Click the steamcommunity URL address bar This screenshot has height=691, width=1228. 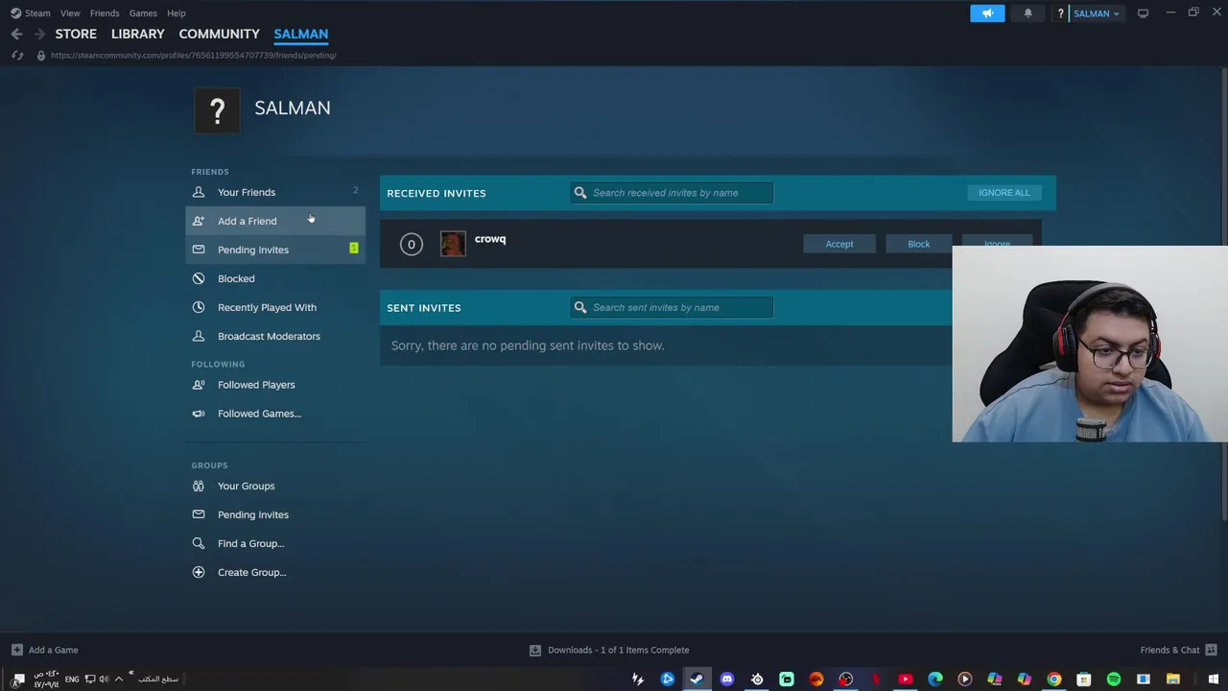194,55
